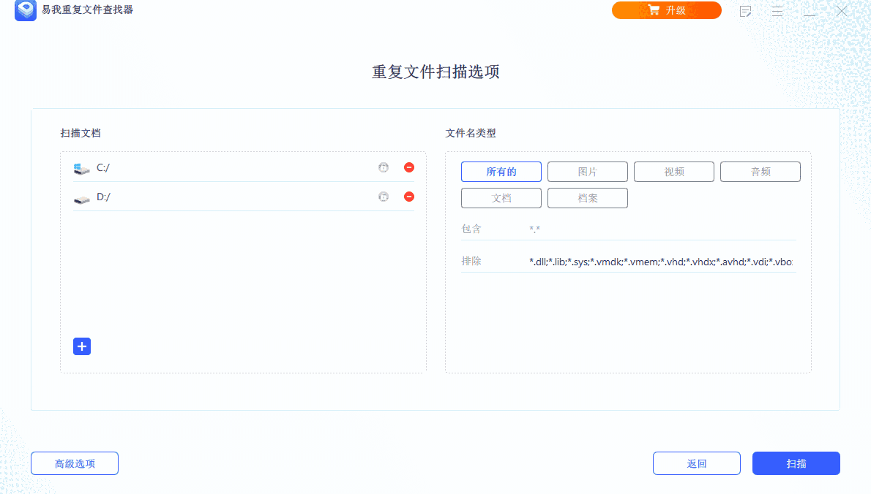The width and height of the screenshot is (871, 494).
Task: Switch to the 视频 file type filter
Action: (674, 172)
